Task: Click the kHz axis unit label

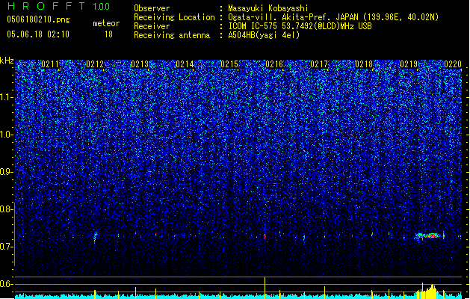Action: coord(7,61)
